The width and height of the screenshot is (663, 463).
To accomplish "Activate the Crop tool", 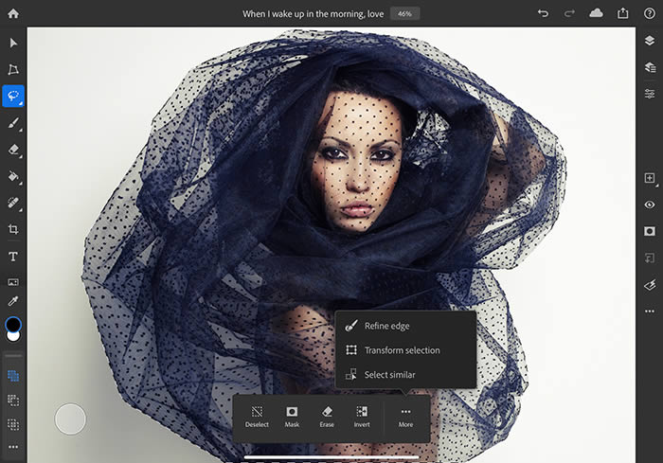I will coord(13,229).
